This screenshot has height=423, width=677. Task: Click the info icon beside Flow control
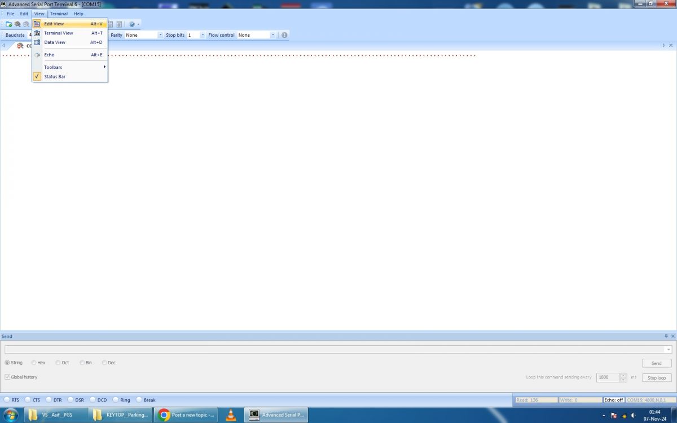(284, 35)
